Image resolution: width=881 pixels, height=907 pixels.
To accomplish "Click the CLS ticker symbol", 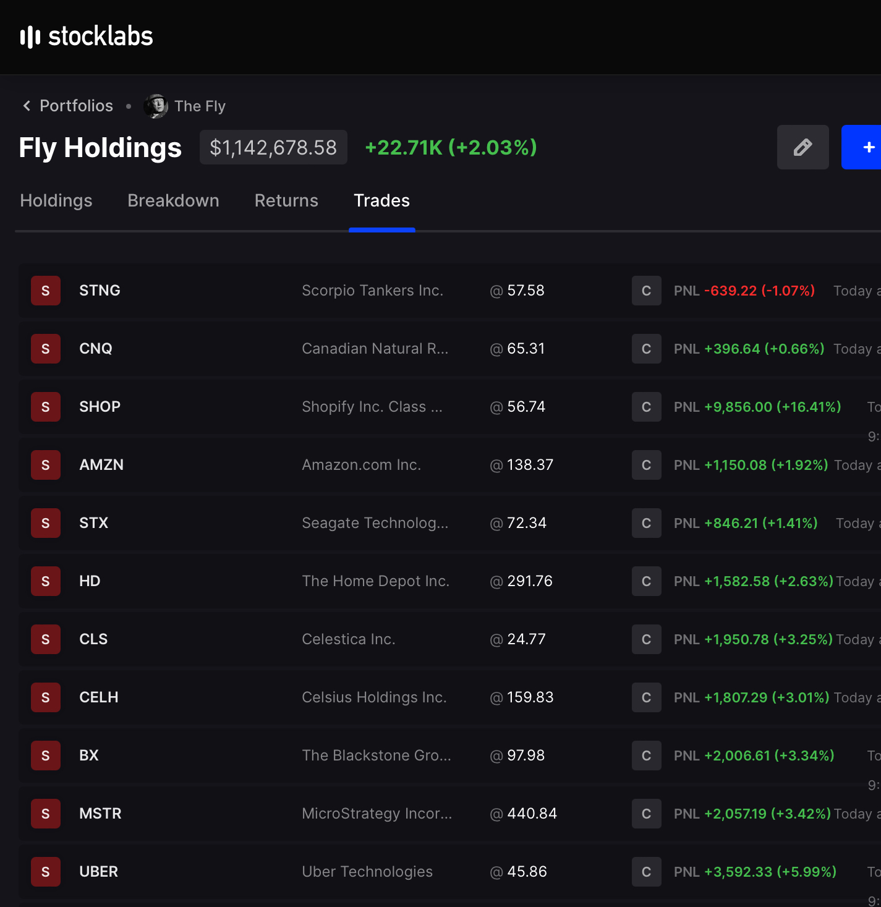I will click(93, 639).
